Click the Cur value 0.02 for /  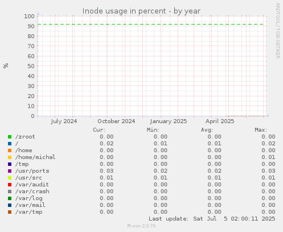(106, 144)
